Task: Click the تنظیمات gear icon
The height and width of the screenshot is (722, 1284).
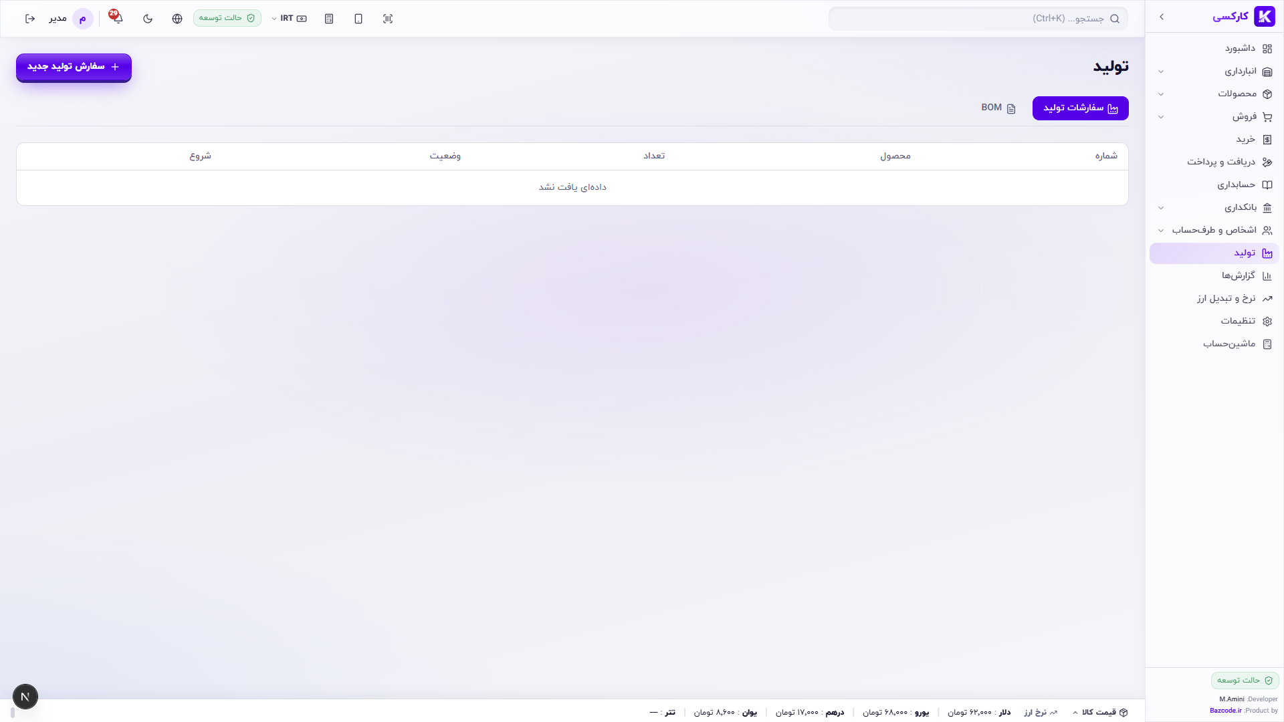Action: click(x=1267, y=322)
